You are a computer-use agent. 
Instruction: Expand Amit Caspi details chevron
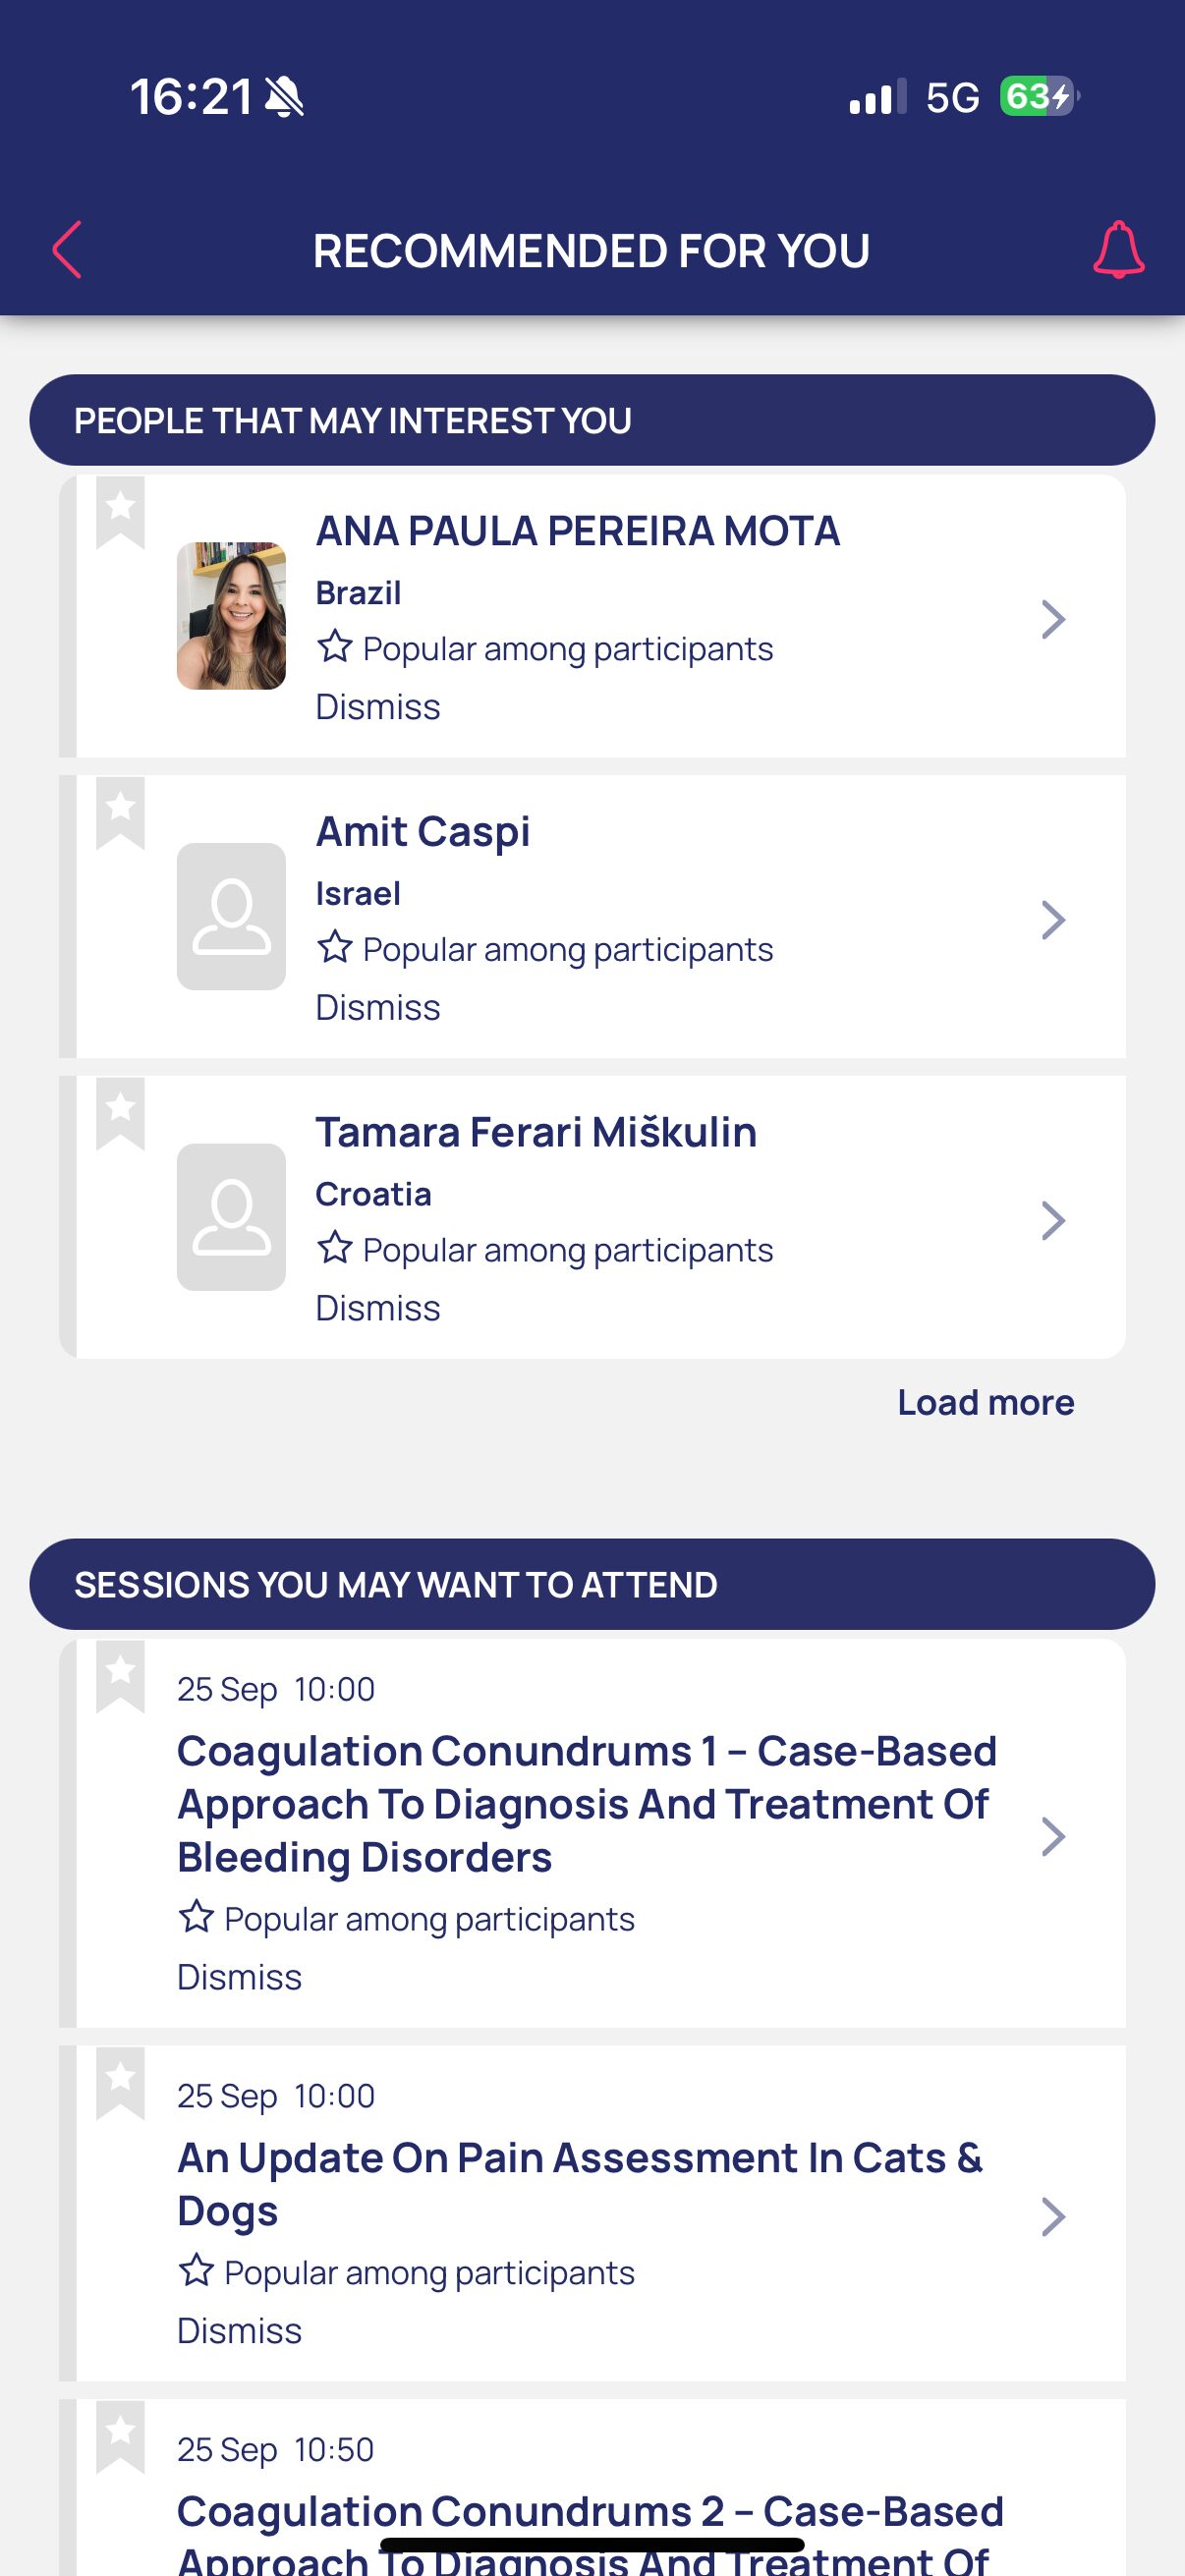pyautogui.click(x=1053, y=920)
